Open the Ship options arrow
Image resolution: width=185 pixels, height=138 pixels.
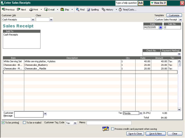tap(72, 10)
